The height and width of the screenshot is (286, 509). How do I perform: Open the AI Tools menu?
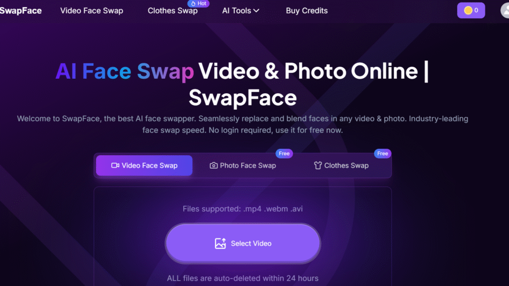[241, 11]
